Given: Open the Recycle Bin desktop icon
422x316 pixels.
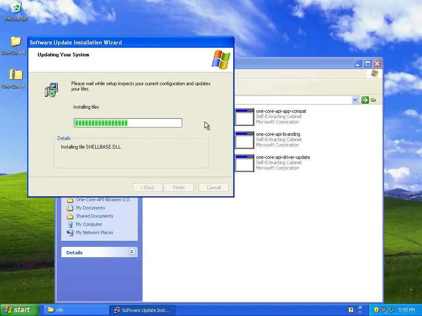Looking at the screenshot, I should coord(16,7).
